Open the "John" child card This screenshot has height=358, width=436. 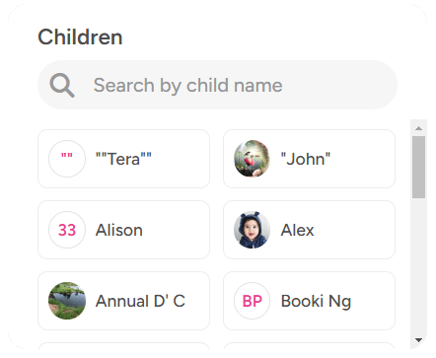(309, 159)
